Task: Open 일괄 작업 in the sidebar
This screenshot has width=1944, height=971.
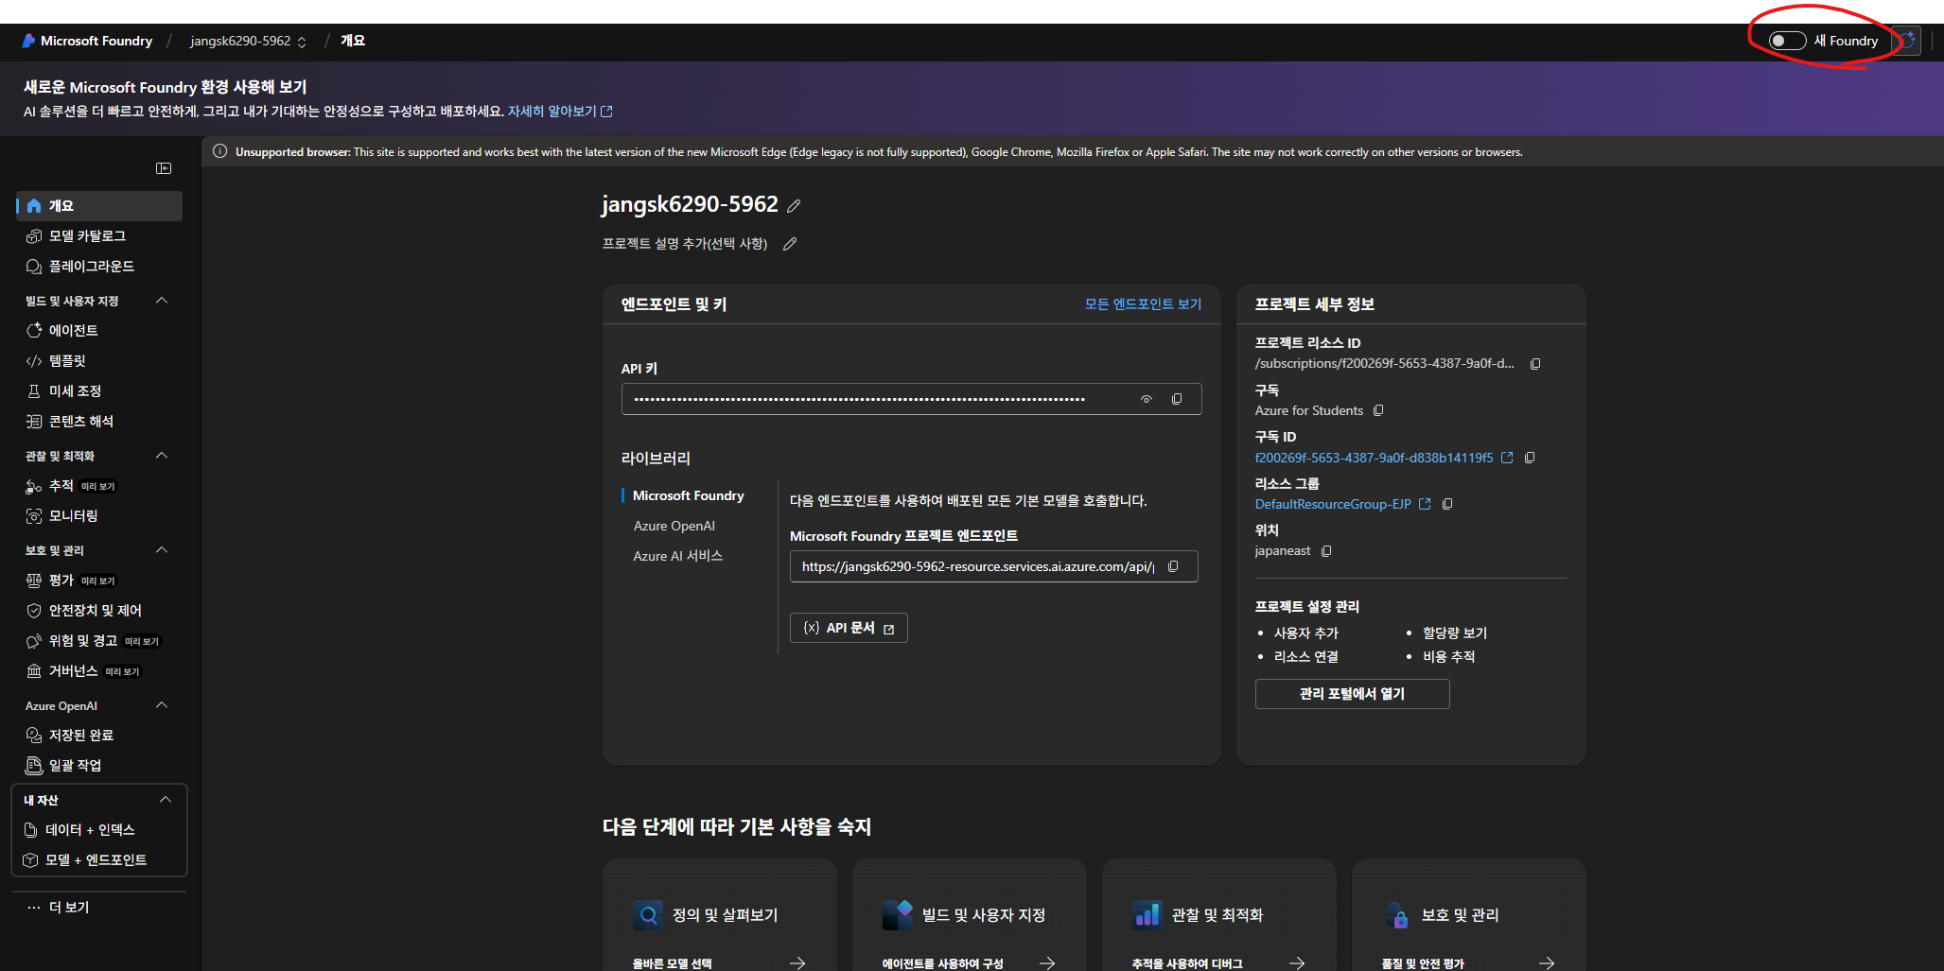Action: [x=99, y=766]
